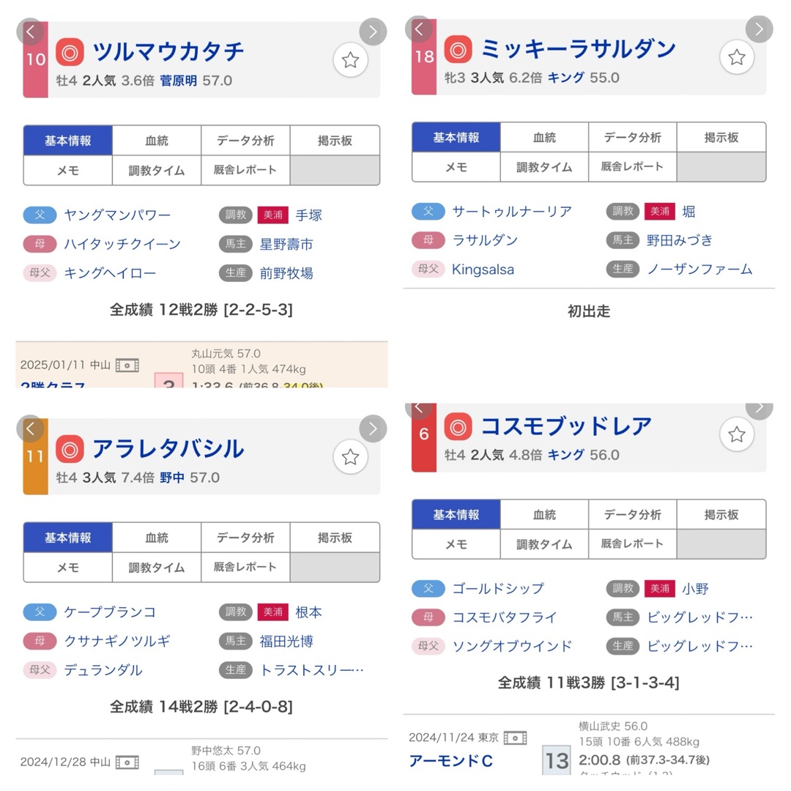Favorite ツルマウカタチ with the star icon
This screenshot has width=791, height=791.
click(350, 60)
